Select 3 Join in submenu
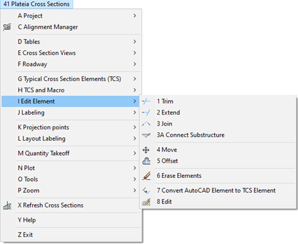 click(218, 124)
